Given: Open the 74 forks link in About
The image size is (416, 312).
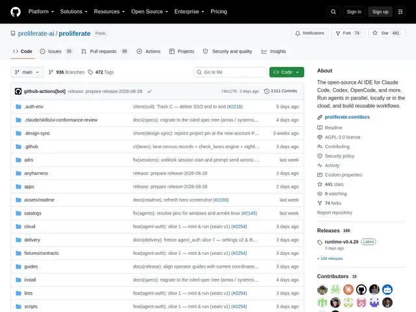Looking at the screenshot, I should (x=333, y=203).
